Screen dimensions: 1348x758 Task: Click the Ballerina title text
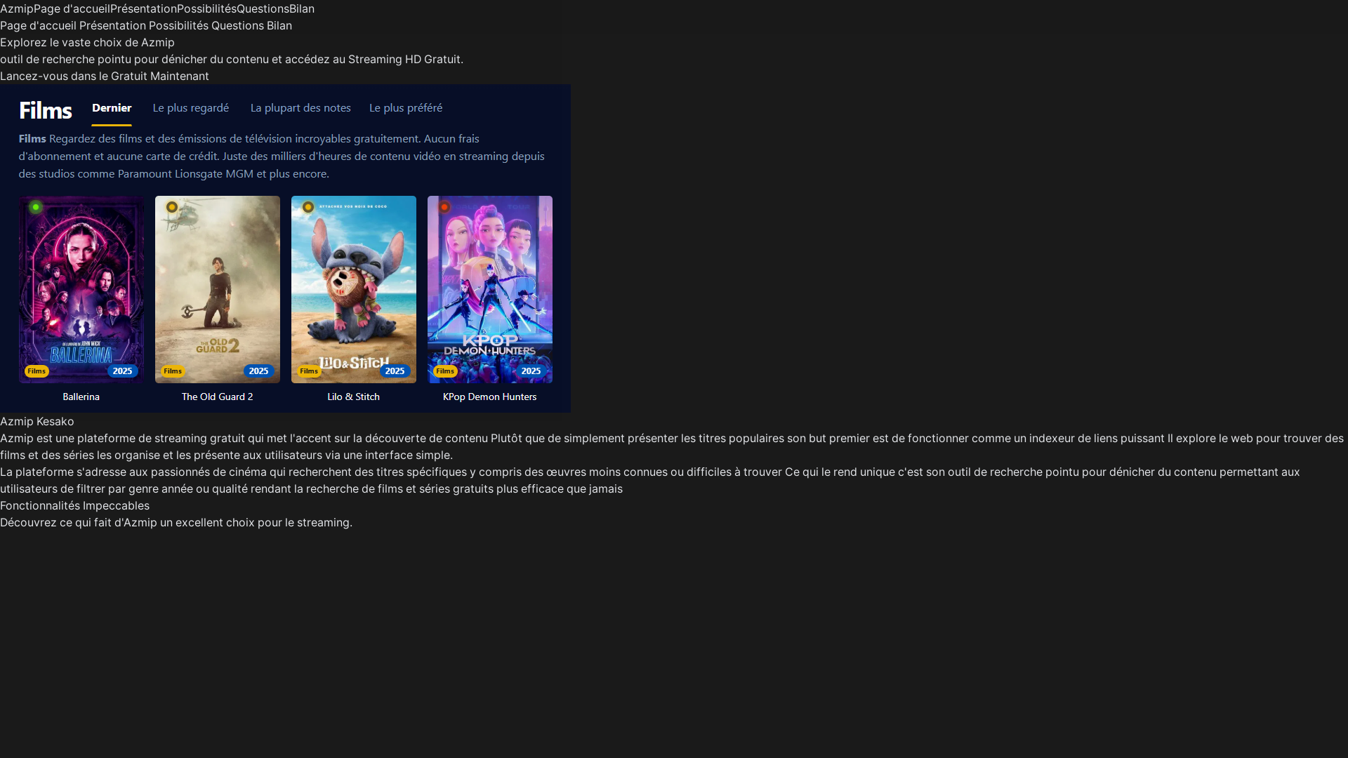click(81, 397)
